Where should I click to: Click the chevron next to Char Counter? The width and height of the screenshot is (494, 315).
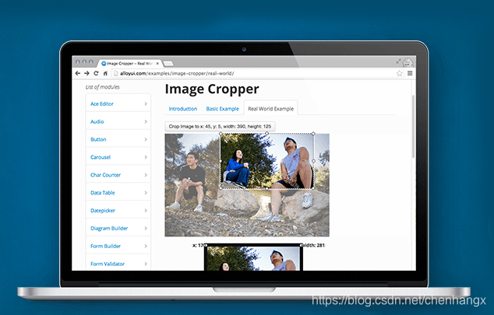146,175
